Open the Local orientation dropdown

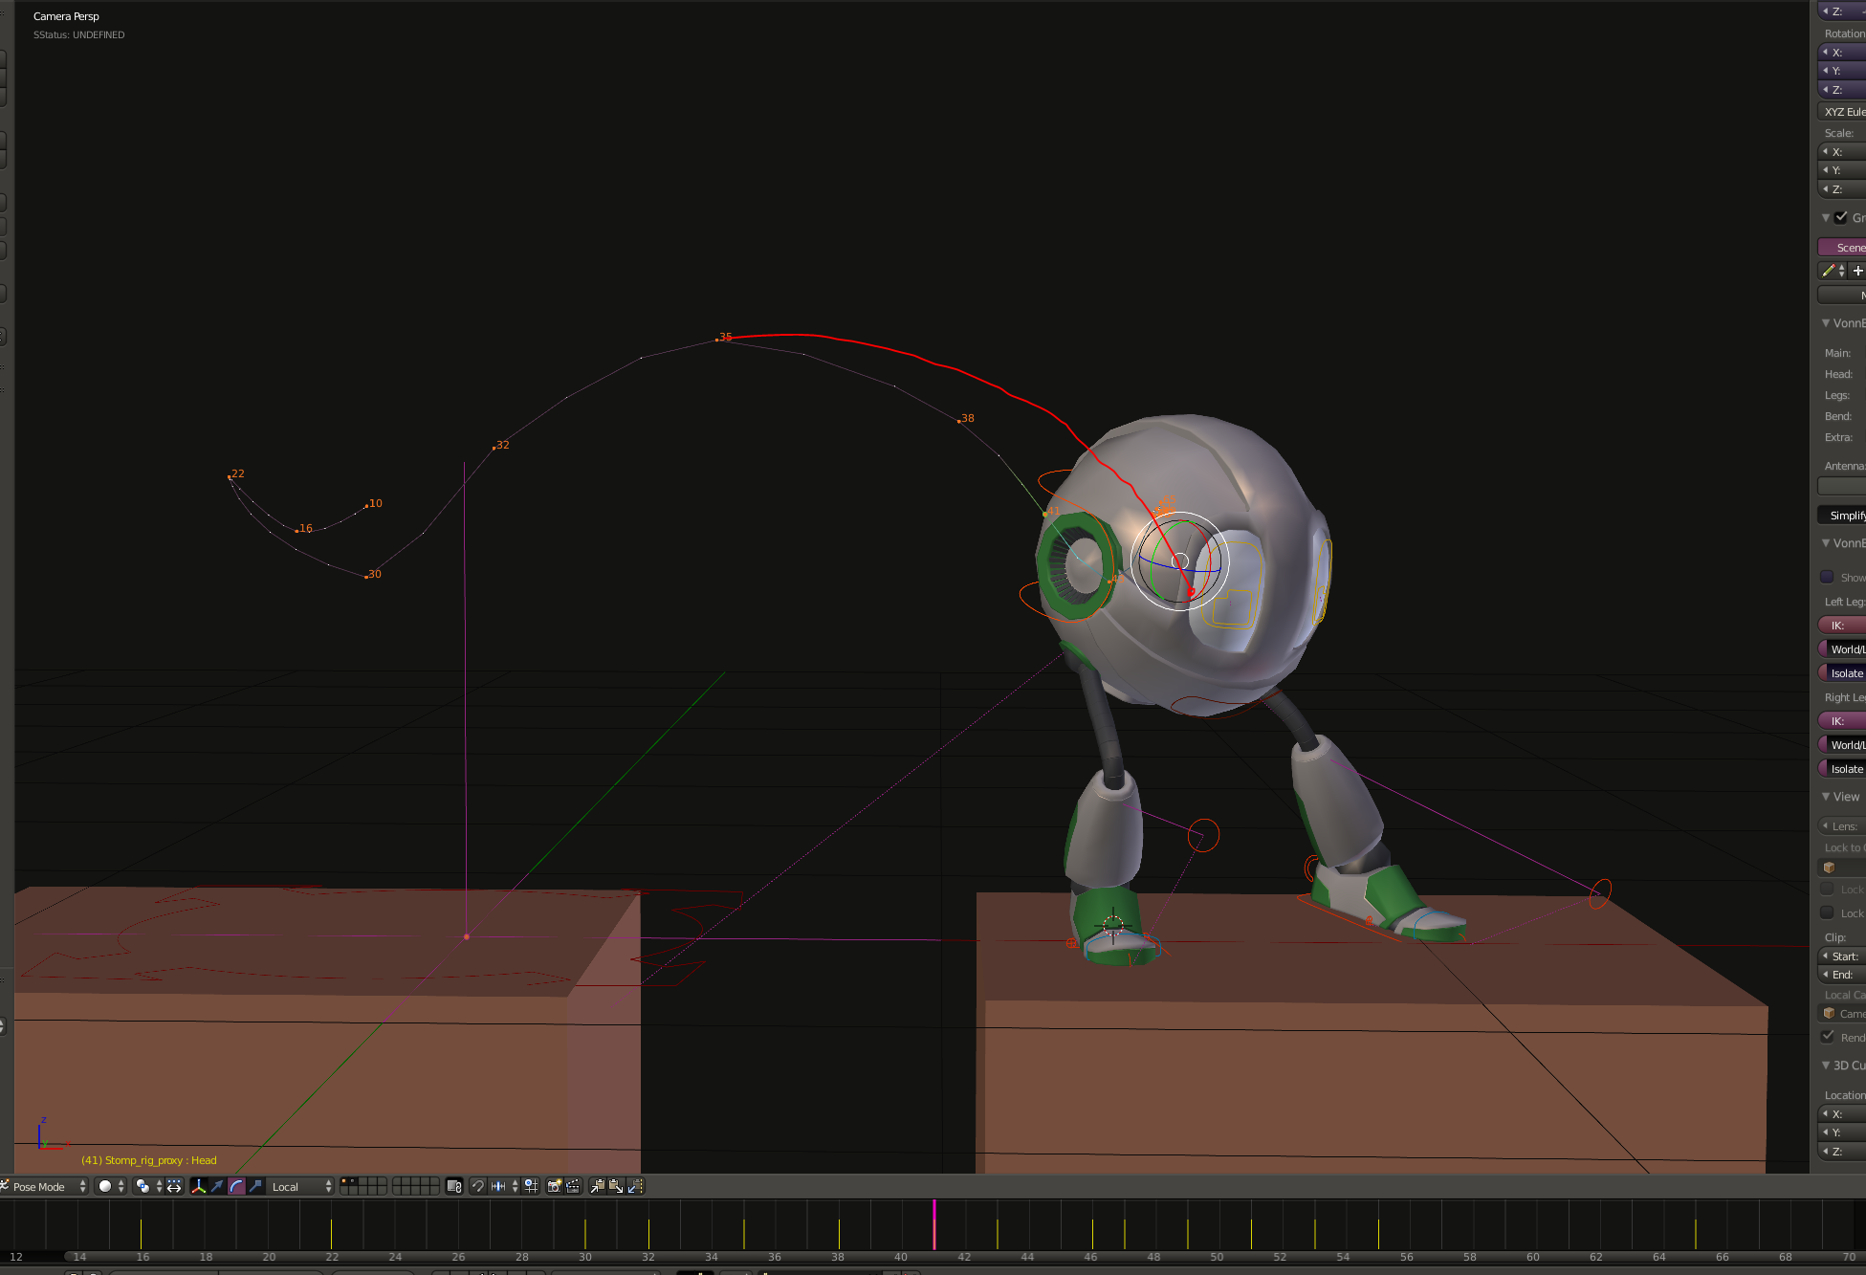(x=300, y=1186)
